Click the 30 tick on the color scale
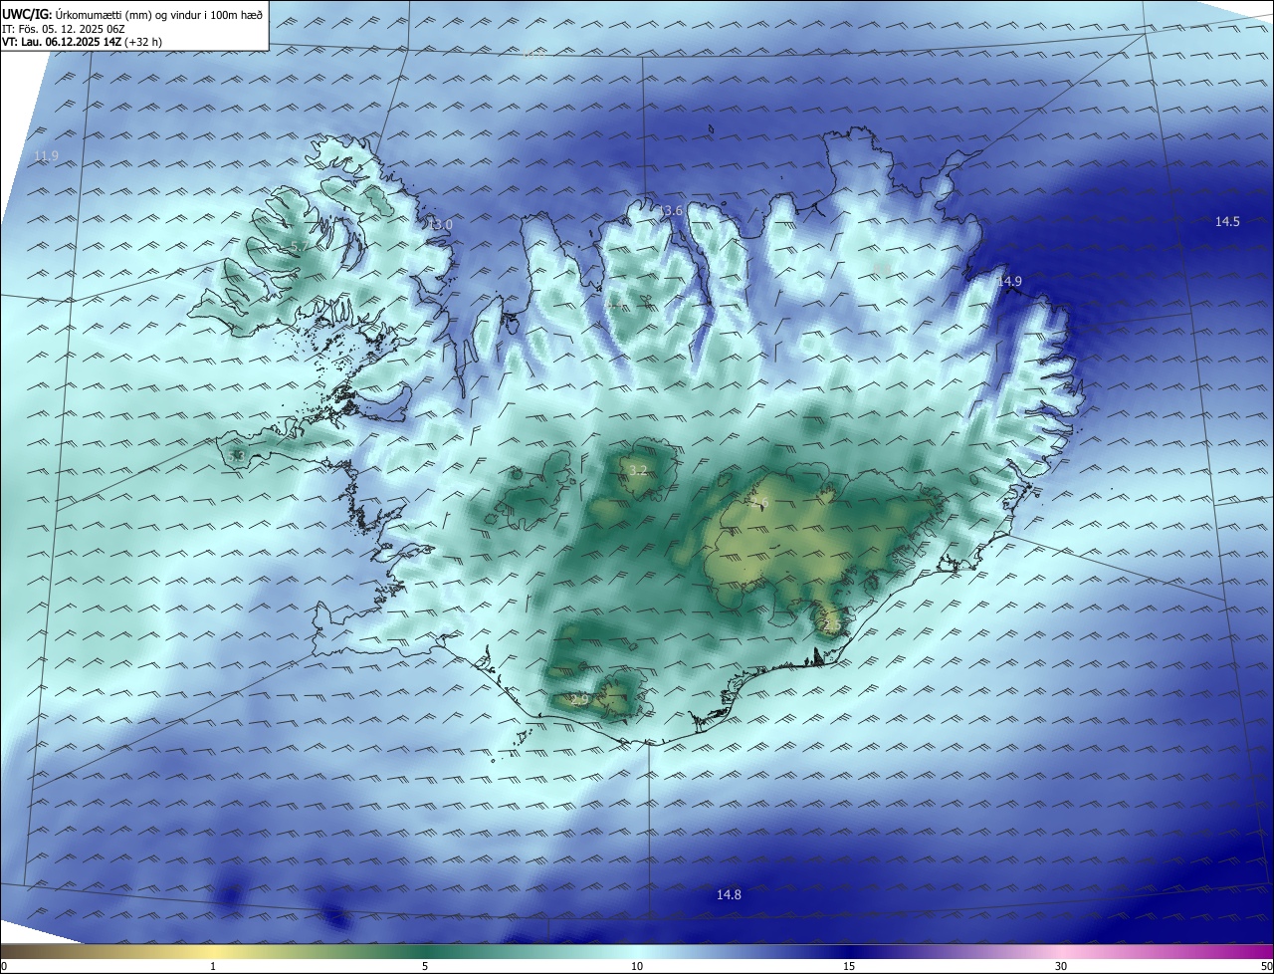Image resolution: width=1274 pixels, height=974 pixels. point(1061,966)
